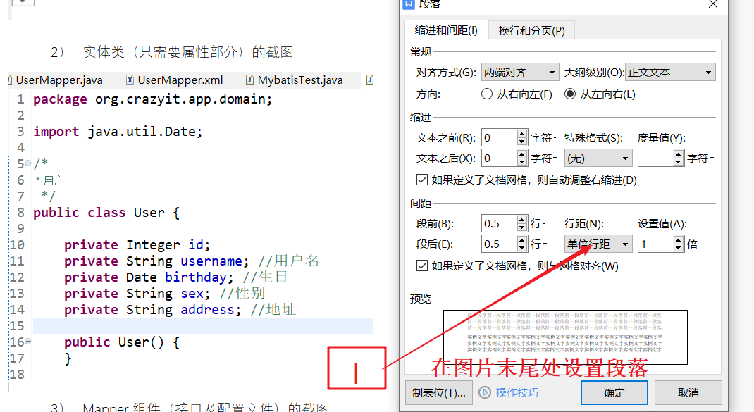754x412 pixels.
Task: Open unit dropdown beside 文本之后 field
Action: 544,158
